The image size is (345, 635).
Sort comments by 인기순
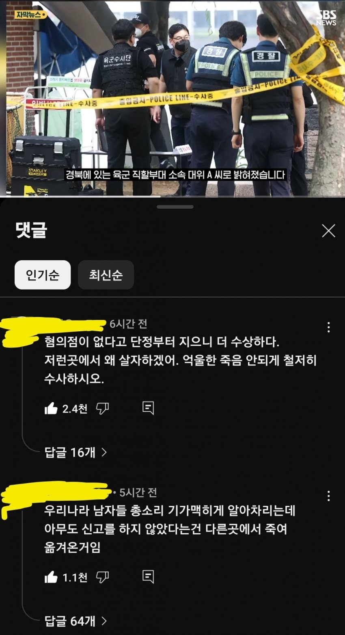point(43,275)
